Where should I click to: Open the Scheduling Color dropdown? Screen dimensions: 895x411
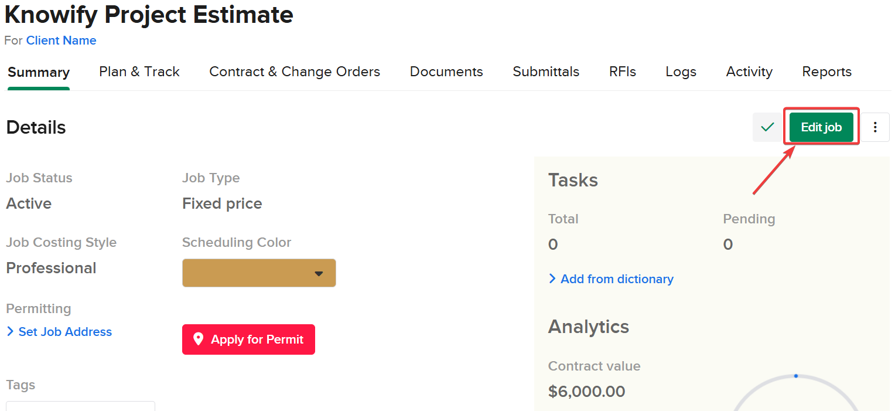(x=258, y=273)
